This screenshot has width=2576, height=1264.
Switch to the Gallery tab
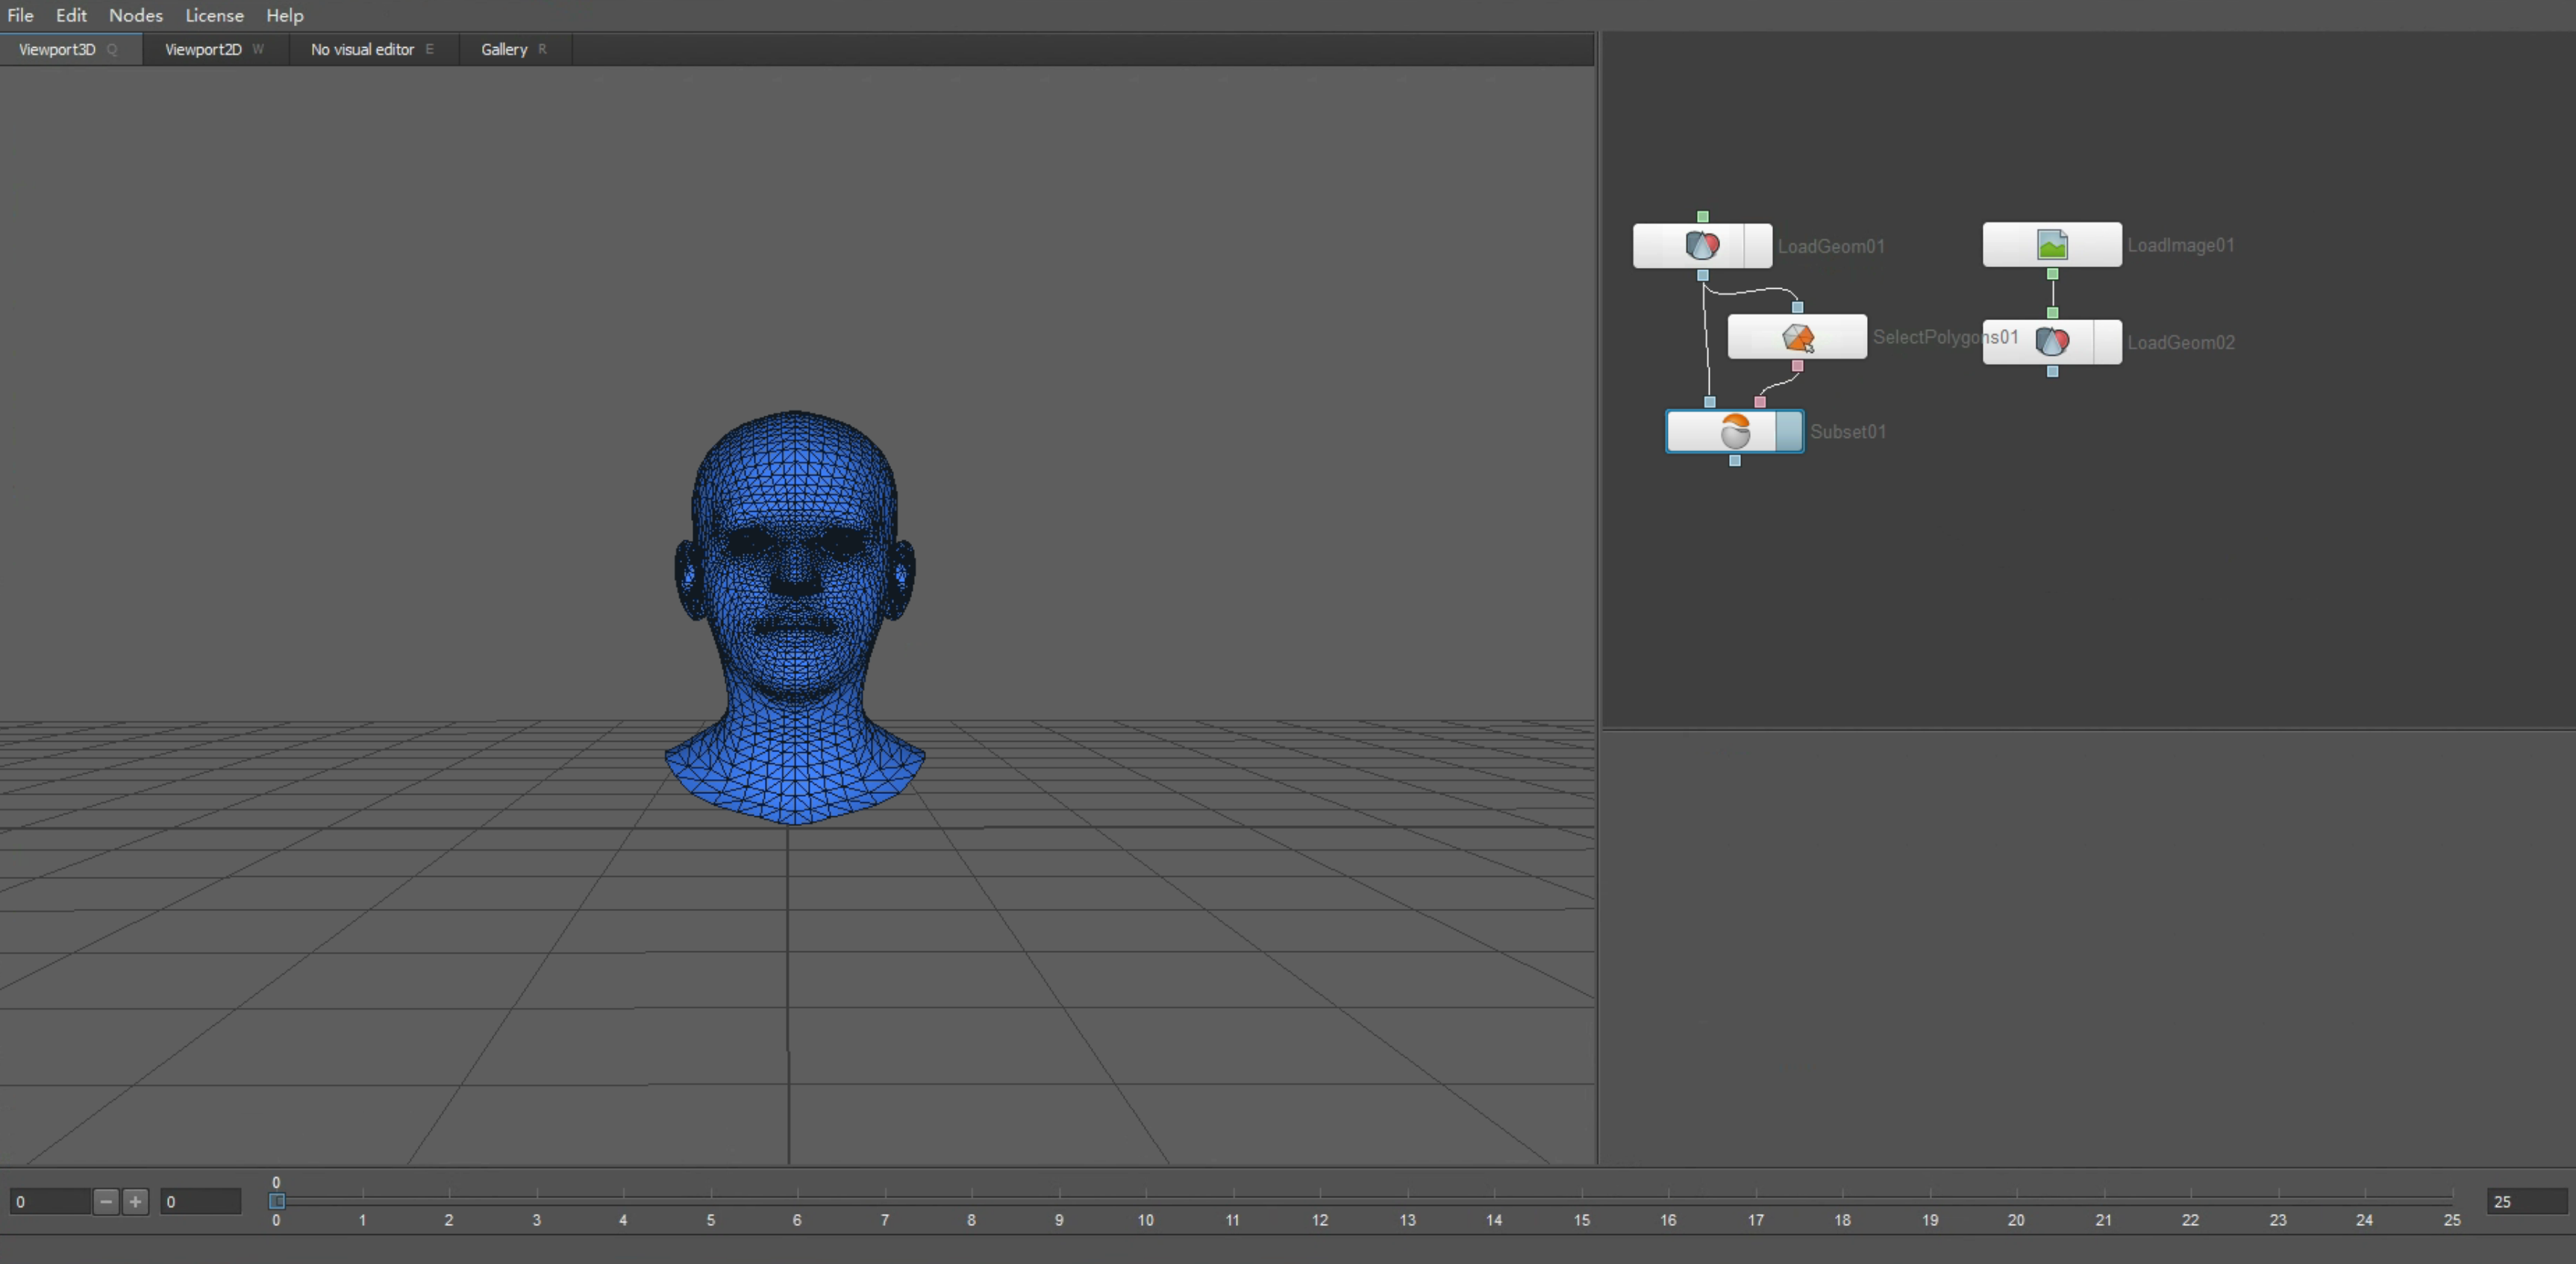(504, 49)
